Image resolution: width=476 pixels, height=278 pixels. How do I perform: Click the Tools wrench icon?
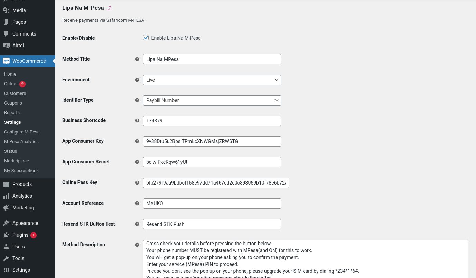coord(6,258)
